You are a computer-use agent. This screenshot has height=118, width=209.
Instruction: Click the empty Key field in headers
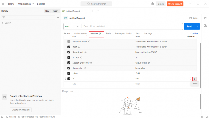point(102,84)
